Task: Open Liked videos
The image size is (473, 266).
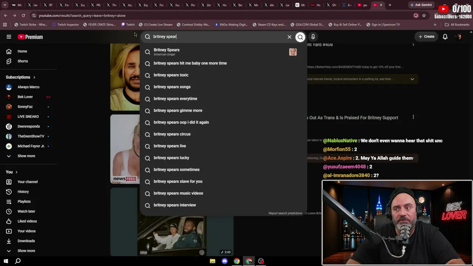Action: click(27, 221)
